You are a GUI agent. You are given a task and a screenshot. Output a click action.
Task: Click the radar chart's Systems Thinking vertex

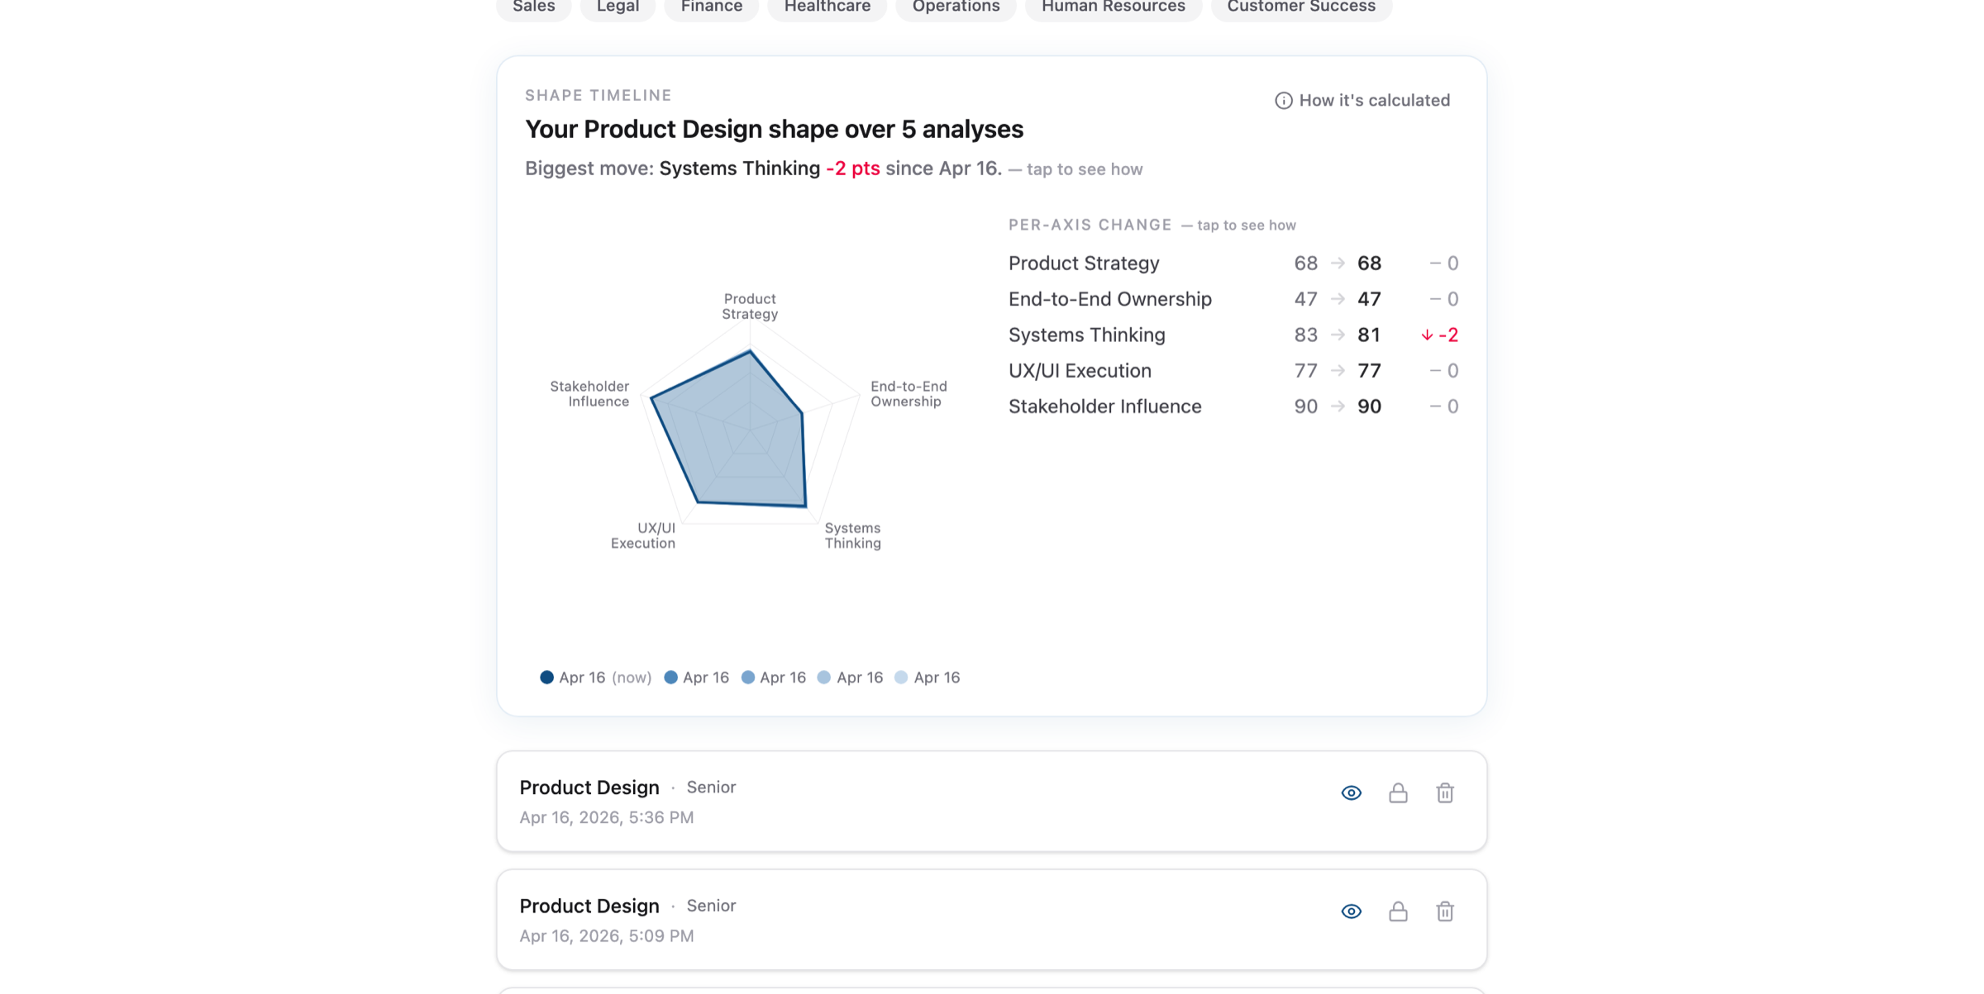(805, 506)
